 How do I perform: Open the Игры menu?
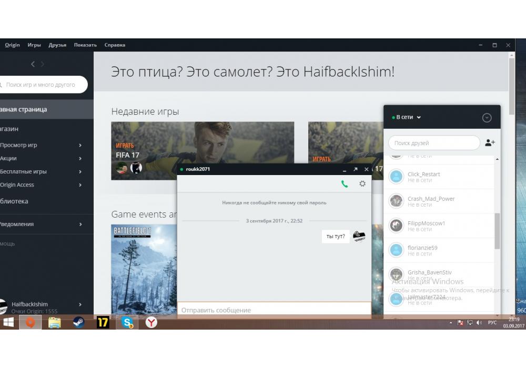point(34,45)
